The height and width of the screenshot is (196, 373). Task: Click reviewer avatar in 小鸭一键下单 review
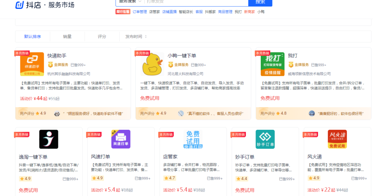tap(181, 114)
